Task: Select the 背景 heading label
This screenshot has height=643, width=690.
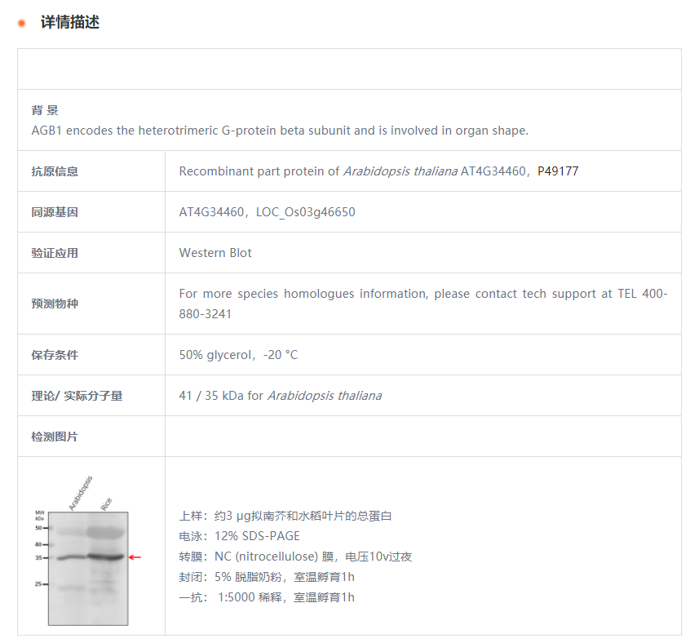Action: pos(45,110)
